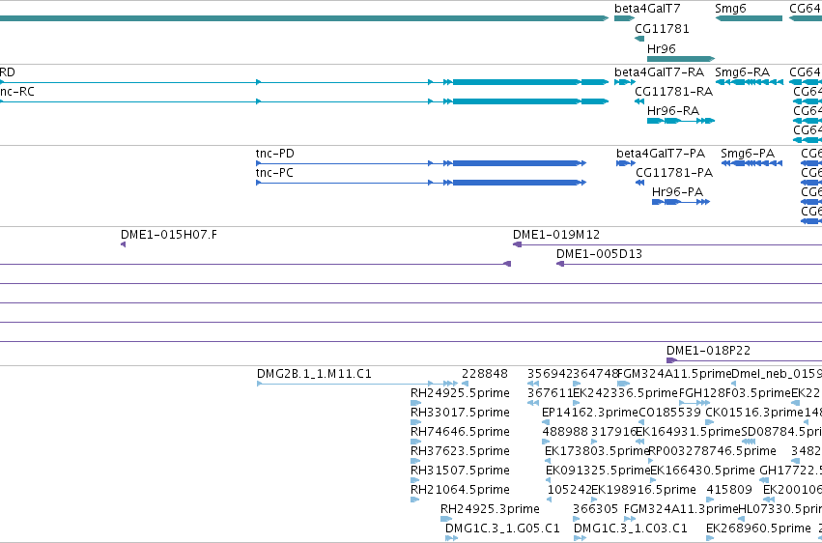This screenshot has height=543, width=822.
Task: Select the Smg6 gene label
Action: [730, 9]
